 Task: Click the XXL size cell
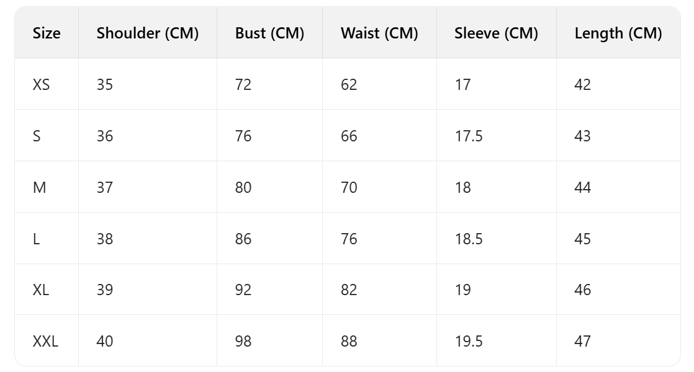coord(45,341)
